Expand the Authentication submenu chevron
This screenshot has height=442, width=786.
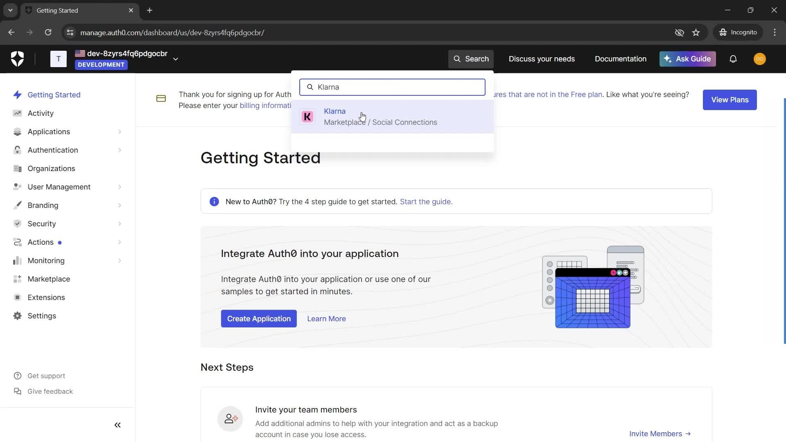[x=120, y=150]
